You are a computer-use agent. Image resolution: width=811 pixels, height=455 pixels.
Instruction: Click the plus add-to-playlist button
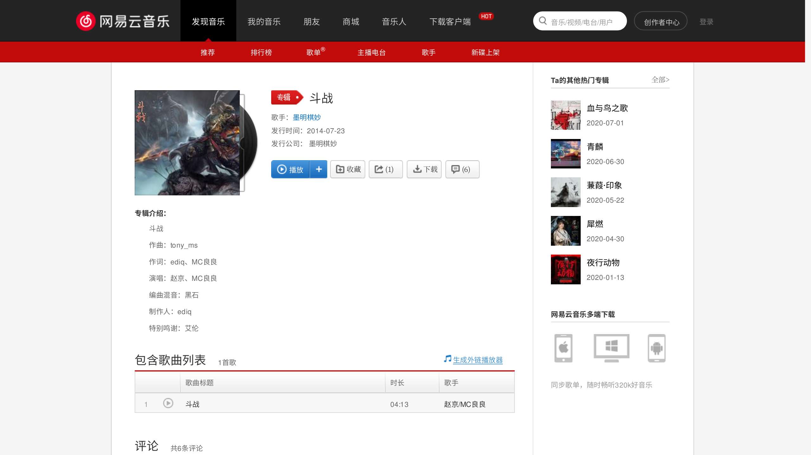click(319, 169)
